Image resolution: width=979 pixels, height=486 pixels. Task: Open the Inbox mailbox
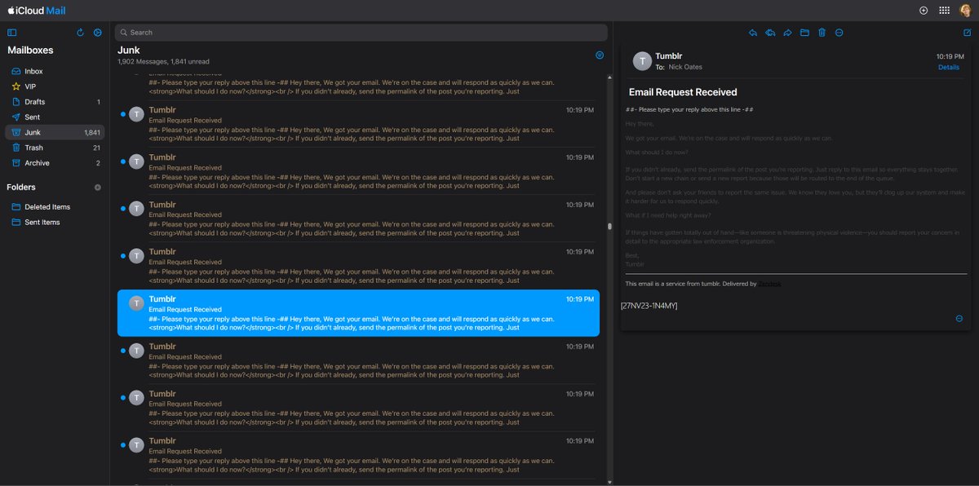pyautogui.click(x=55, y=71)
